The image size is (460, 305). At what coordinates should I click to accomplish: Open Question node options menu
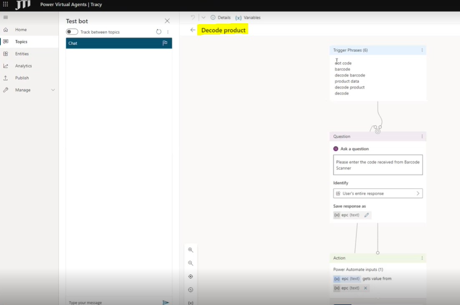[422, 136]
